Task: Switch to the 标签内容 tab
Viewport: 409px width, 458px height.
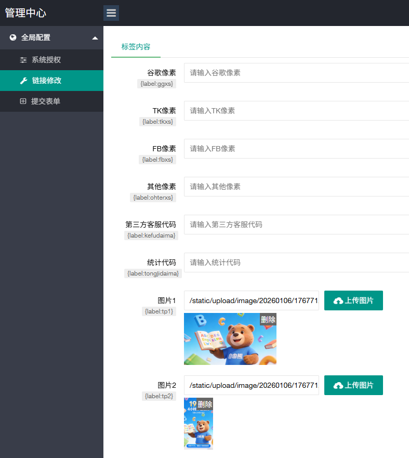Action: [x=136, y=47]
